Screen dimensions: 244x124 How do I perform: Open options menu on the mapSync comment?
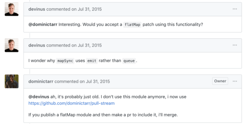[x=235, y=45]
